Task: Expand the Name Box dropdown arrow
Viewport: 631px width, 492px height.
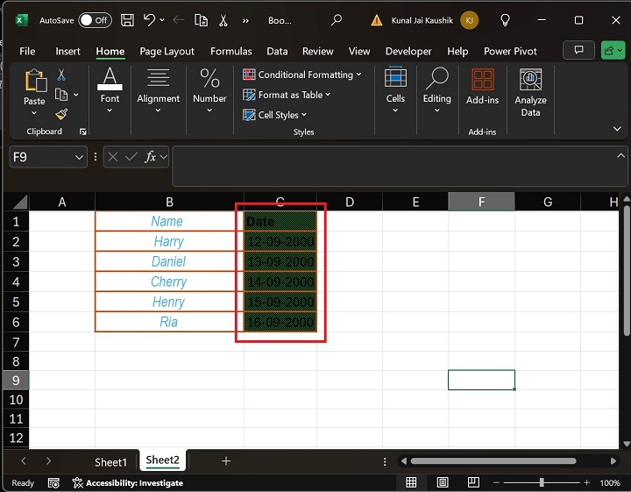Action: [80, 157]
